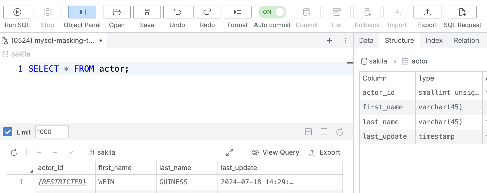Click the View Query button
Image resolution: width=487 pixels, height=193 pixels.
tap(275, 152)
